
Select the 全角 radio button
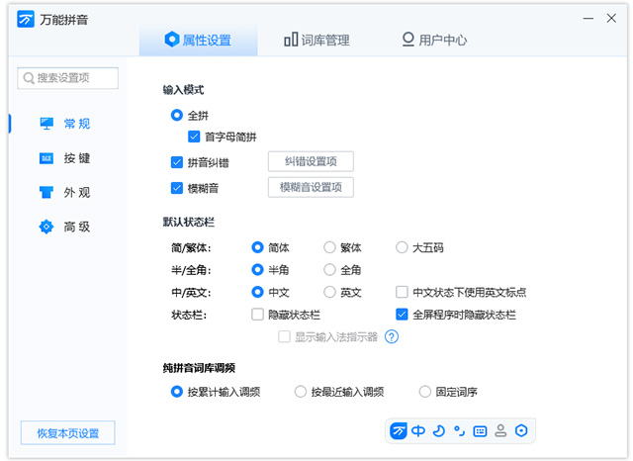pos(329,269)
